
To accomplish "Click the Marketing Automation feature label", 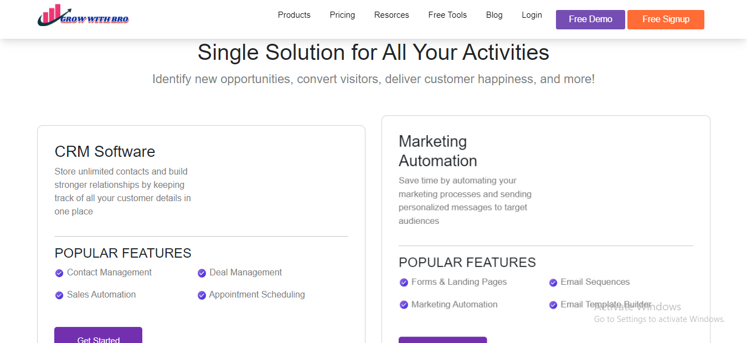I will point(454,304).
